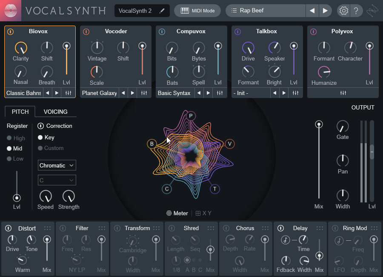Toggle Compuvox module power button

click(x=162, y=32)
